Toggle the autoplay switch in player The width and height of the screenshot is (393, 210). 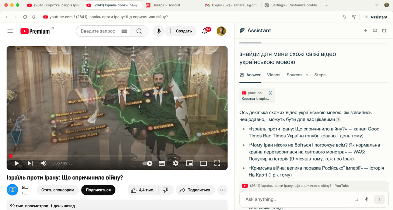(147, 163)
